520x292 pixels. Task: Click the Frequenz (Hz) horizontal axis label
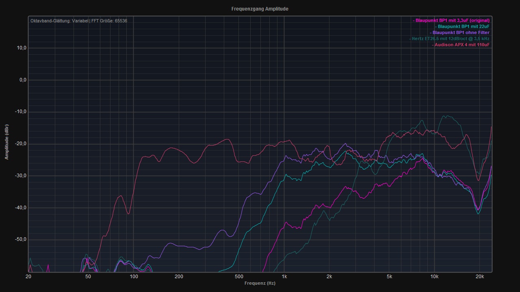(x=260, y=283)
